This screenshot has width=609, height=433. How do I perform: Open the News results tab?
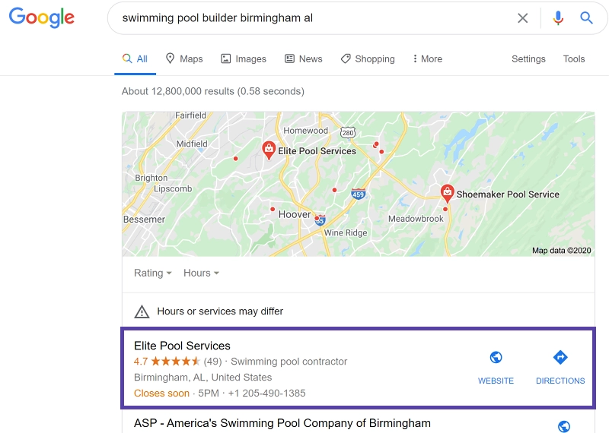coord(303,59)
